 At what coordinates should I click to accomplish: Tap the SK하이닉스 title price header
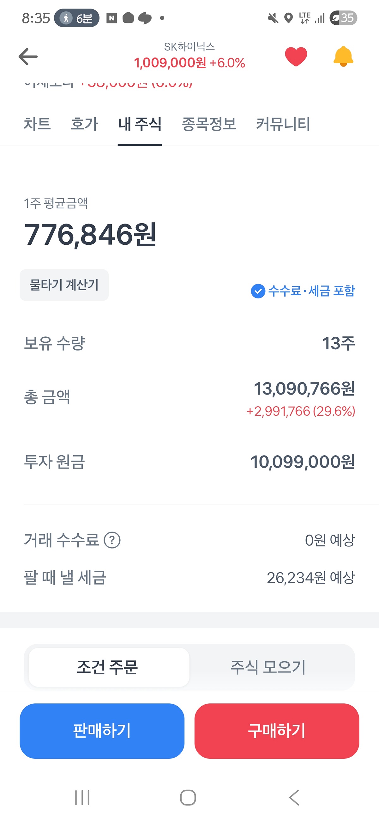[x=189, y=56]
